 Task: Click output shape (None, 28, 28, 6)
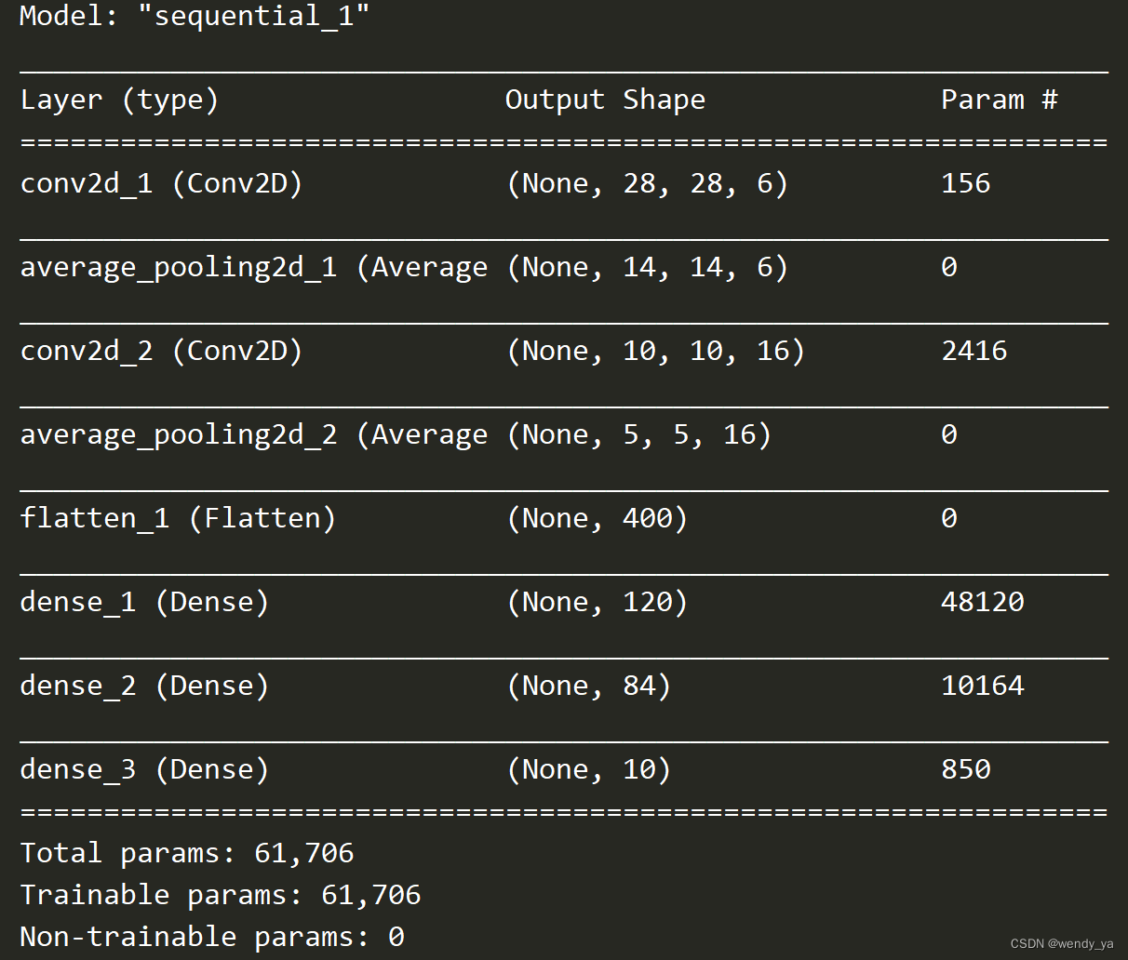[647, 184]
